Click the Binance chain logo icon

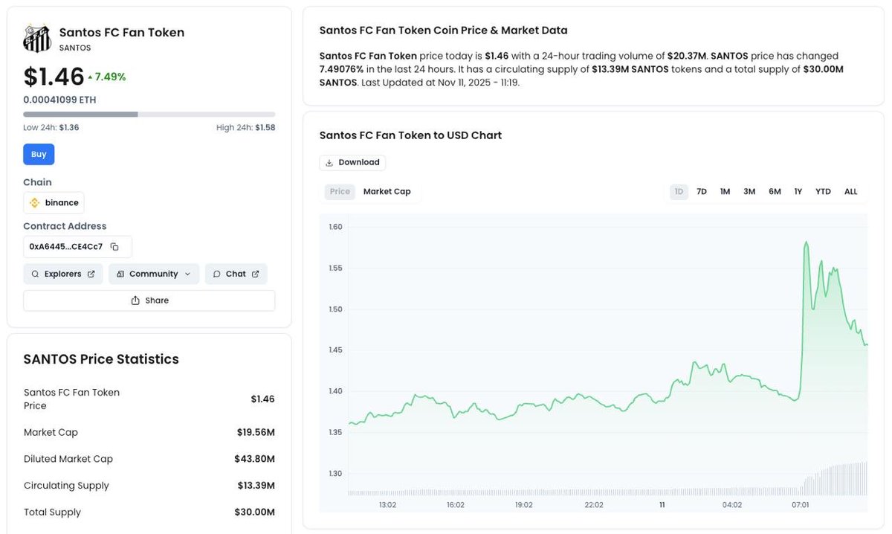pyautogui.click(x=34, y=203)
